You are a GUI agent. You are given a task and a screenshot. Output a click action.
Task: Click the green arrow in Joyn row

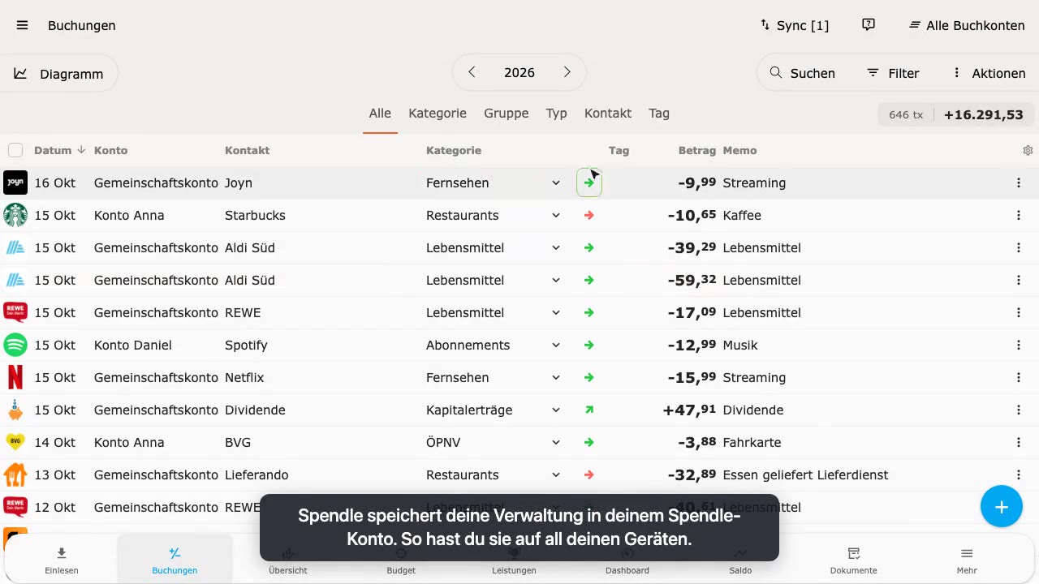pyautogui.click(x=589, y=182)
